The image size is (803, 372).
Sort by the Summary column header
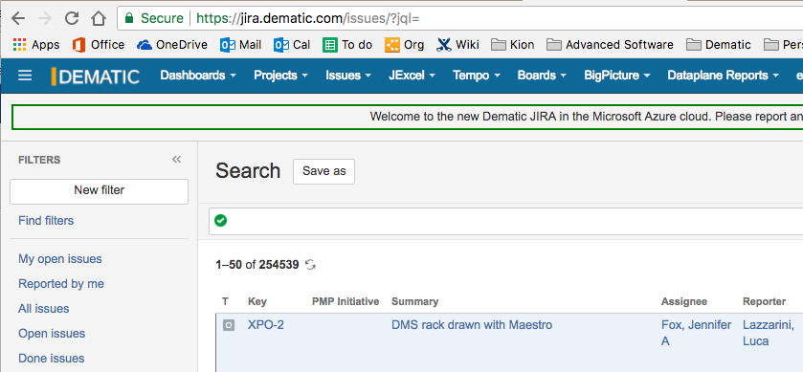[x=414, y=302]
